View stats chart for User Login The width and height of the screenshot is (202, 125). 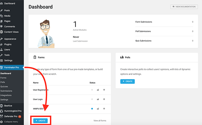coord(98,99)
